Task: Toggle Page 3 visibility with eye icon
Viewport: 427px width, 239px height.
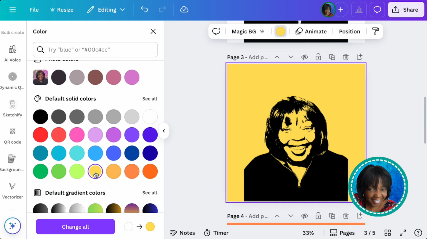Action: point(304,57)
